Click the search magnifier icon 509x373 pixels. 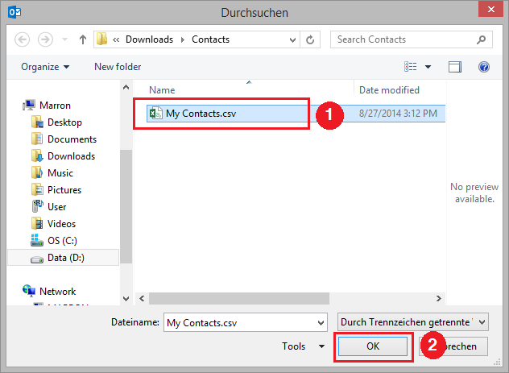pos(480,39)
